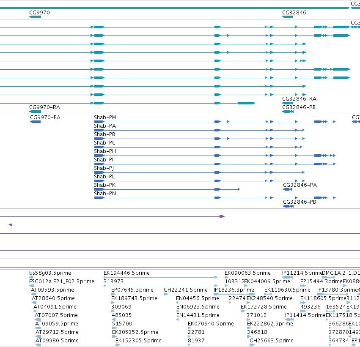Click the 364734 feature label
This screenshot has height=347, width=360.
coord(339,341)
